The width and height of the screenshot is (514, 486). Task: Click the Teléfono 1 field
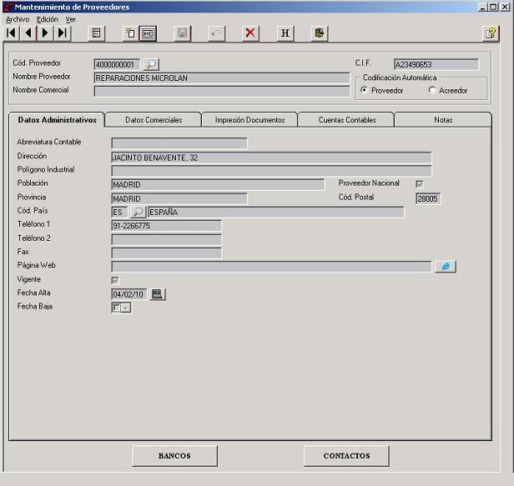167,226
